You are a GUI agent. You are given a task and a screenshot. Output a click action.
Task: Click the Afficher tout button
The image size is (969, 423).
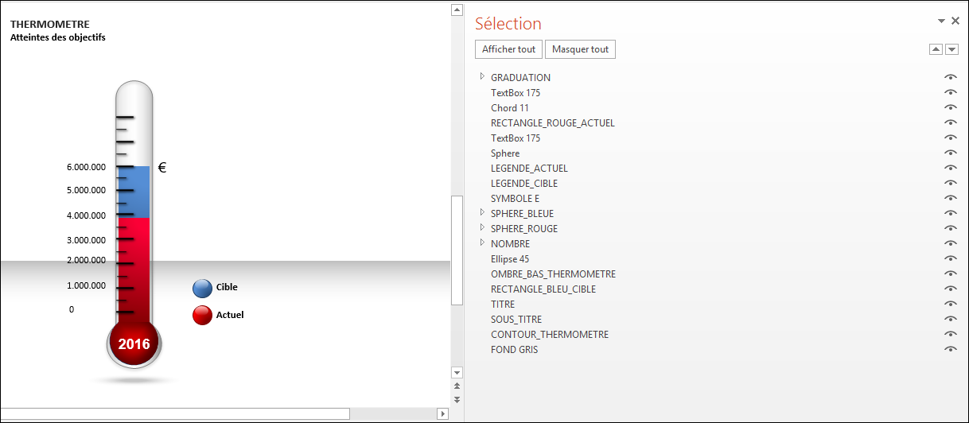tap(509, 49)
